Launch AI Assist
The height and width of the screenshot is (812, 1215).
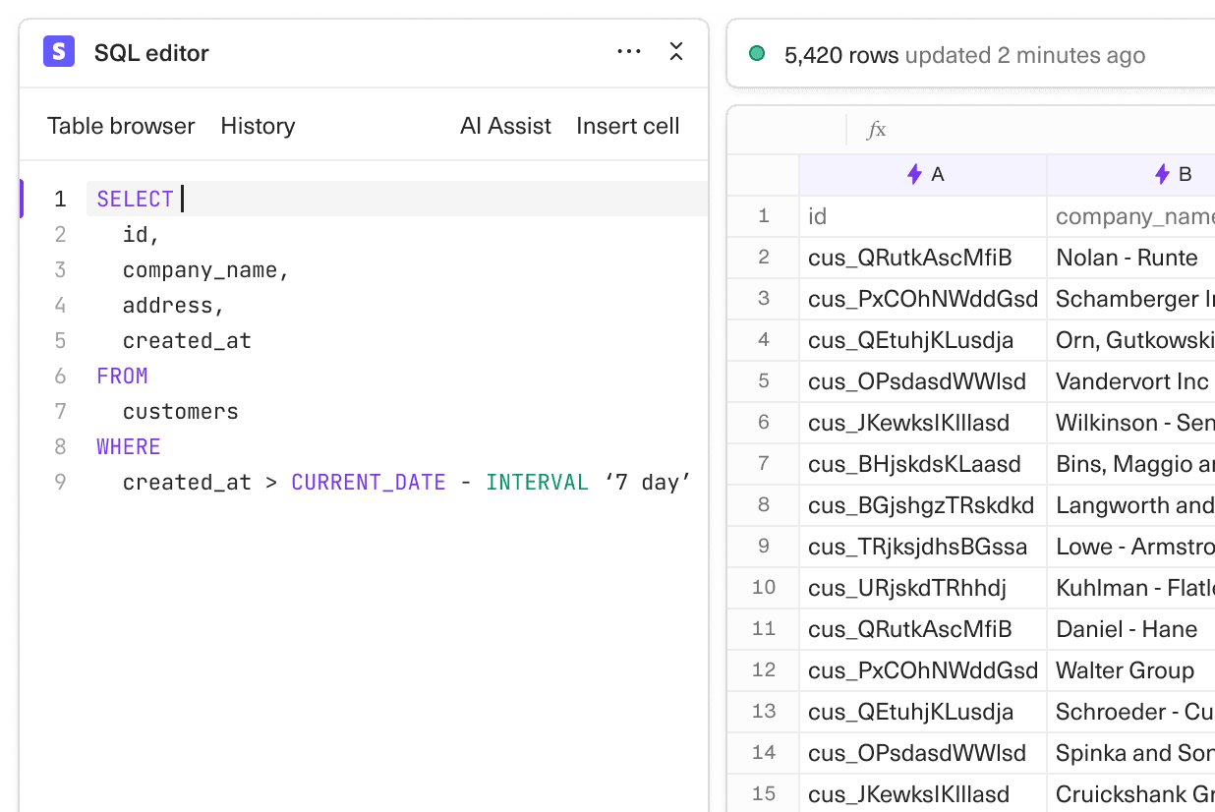tap(505, 126)
